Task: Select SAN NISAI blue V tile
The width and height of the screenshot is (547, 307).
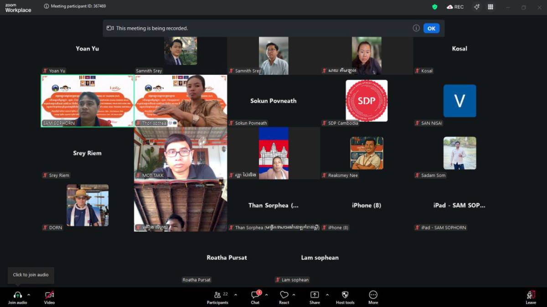Action: pyautogui.click(x=459, y=101)
